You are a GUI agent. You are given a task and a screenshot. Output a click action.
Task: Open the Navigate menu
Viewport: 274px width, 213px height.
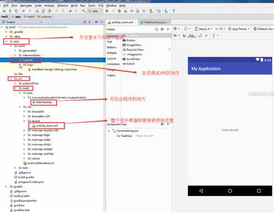point(26,6)
